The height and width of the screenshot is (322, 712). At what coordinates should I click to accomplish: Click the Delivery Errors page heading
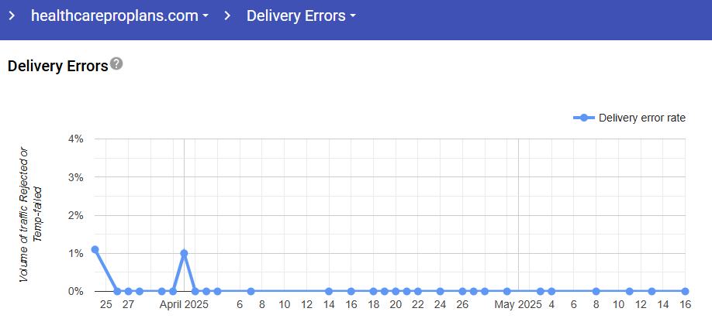(58, 66)
